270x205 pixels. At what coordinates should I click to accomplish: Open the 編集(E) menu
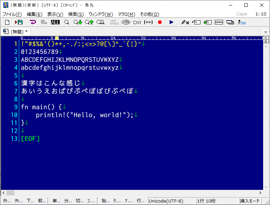tap(35, 14)
